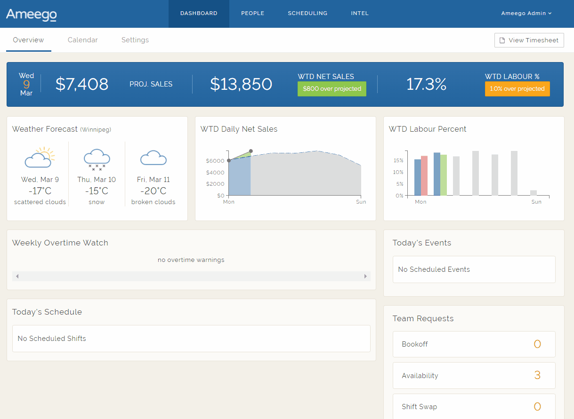Click the overtime watch horizontal scrollbar track
Viewport: 574px width, 419px height.
point(191,277)
